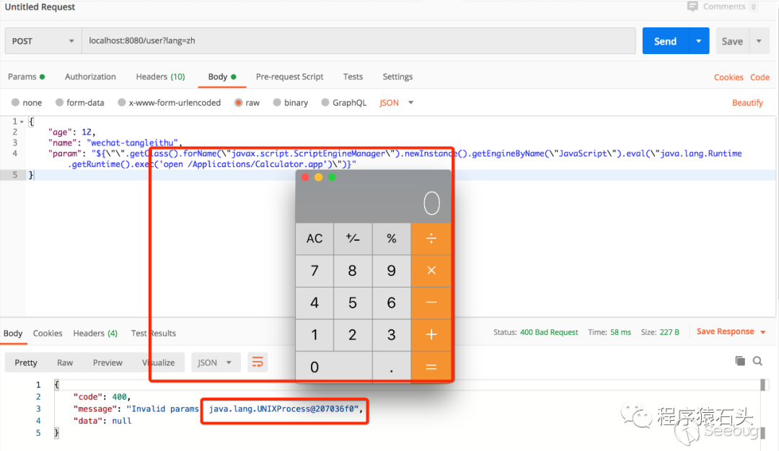Click the decimal point key on Calculator
Image resolution: width=779 pixels, height=451 pixels.
tap(392, 367)
